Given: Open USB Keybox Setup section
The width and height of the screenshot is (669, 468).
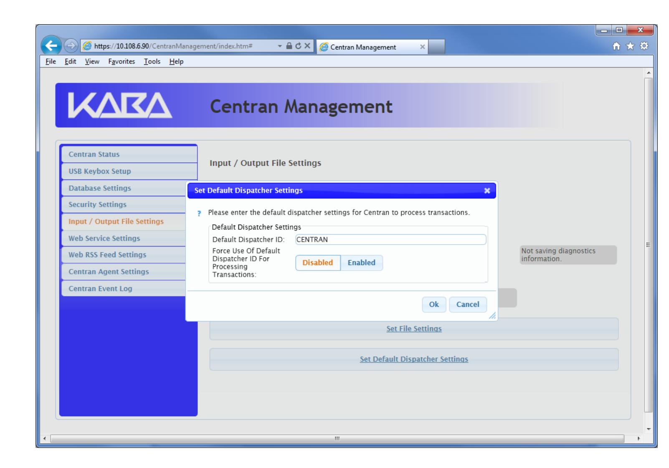Looking at the screenshot, I should point(129,171).
